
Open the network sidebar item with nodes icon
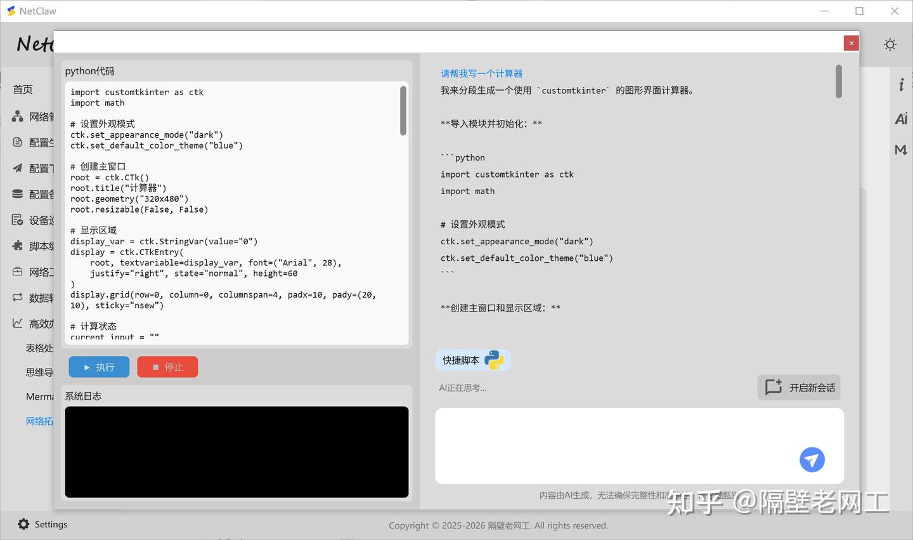click(x=33, y=117)
